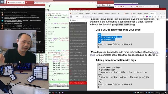The height and width of the screenshot is (94, 168).
Task: Open 'TypeScript: Type Syntax' sidebar tab
Action: pos(78,80)
